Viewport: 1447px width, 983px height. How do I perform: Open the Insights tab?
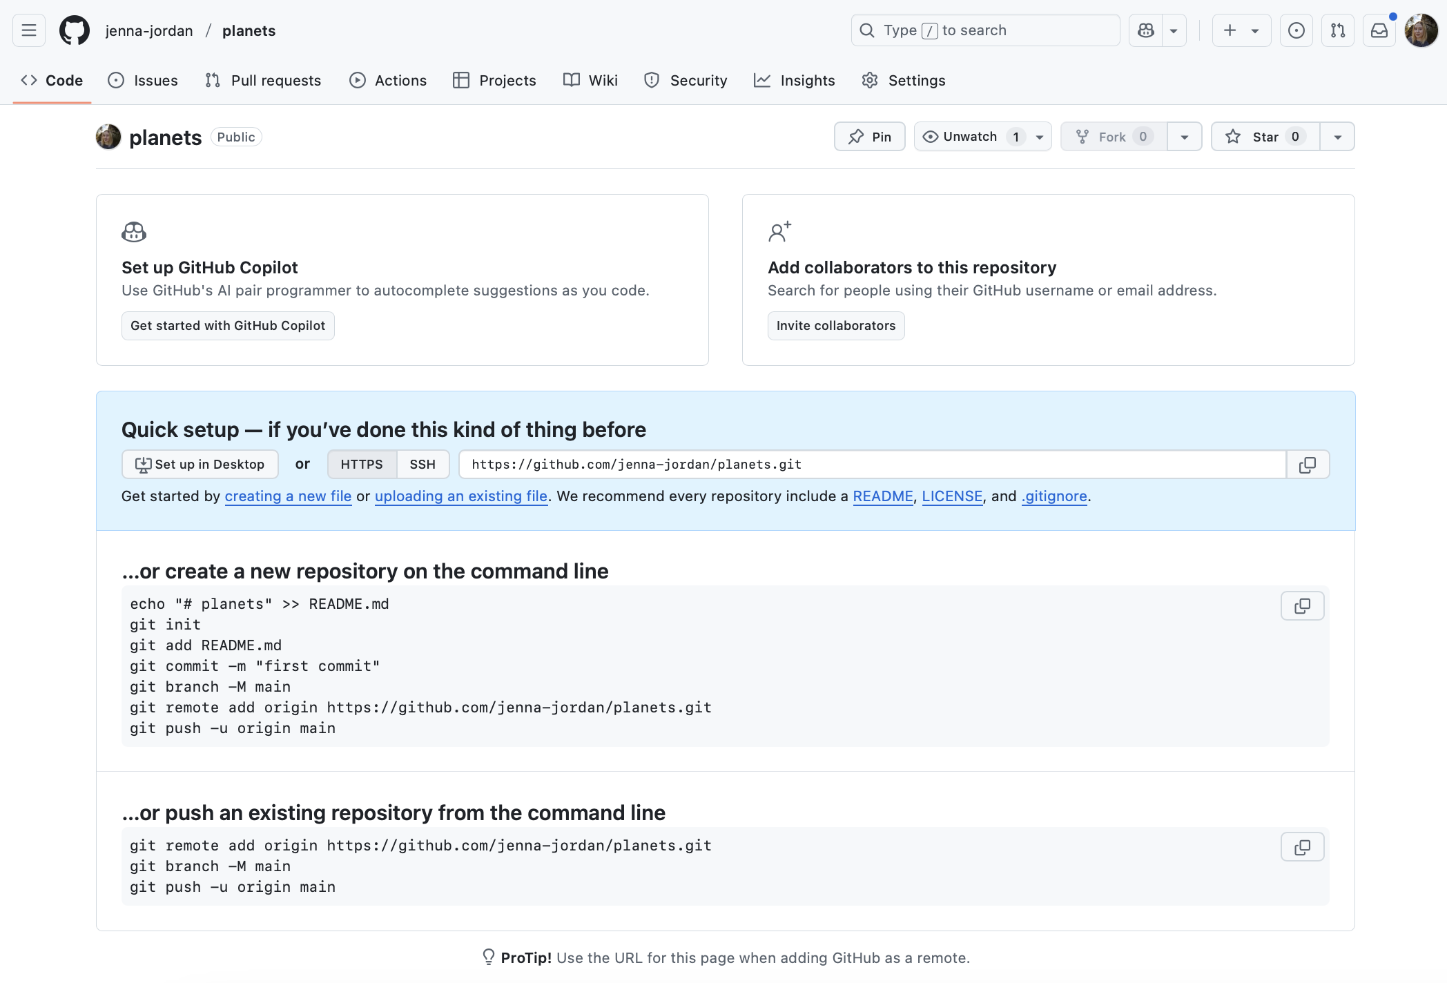795,80
